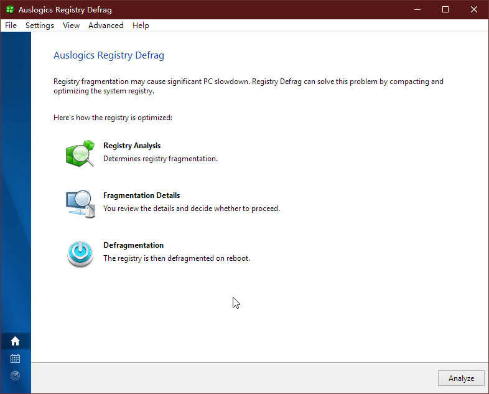The width and height of the screenshot is (489, 394).
Task: Click the blue Auslogics Registry Defrag page title
Action: [109, 55]
